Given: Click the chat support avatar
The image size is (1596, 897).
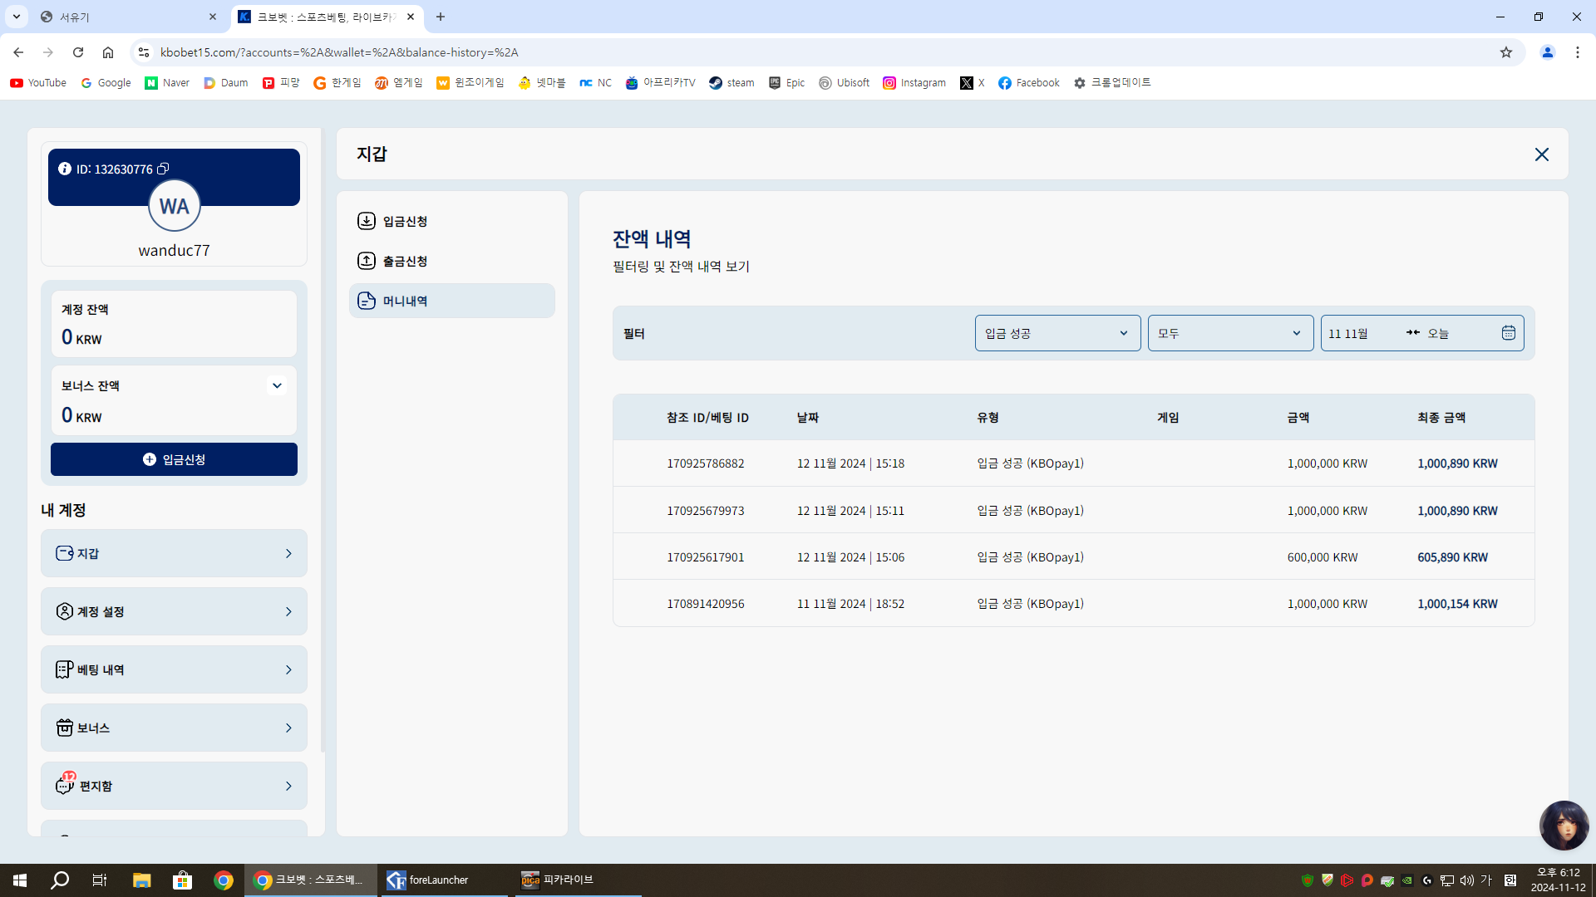Looking at the screenshot, I should [x=1564, y=825].
